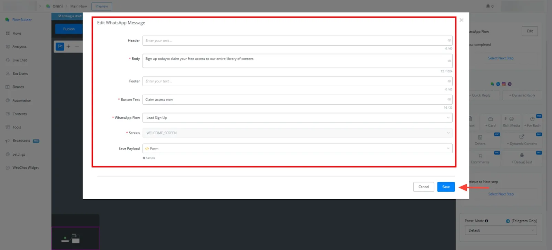Click the Contents icon in sidebar
This screenshot has height=250, width=552.
pyautogui.click(x=8, y=114)
